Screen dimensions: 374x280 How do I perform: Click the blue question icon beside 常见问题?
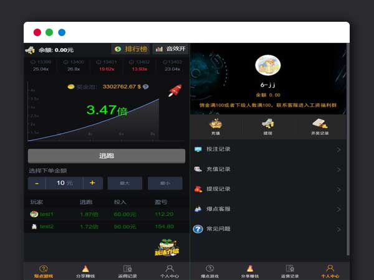[198, 229]
